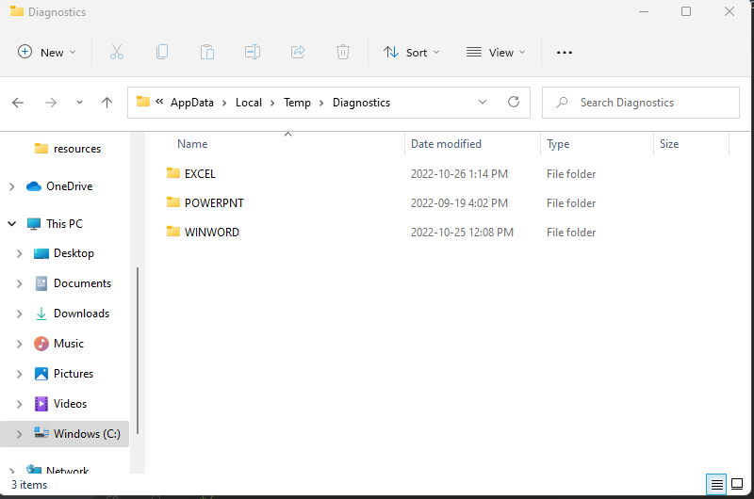The image size is (754, 499).
Task: Click the Share icon in toolbar
Action: [298, 53]
